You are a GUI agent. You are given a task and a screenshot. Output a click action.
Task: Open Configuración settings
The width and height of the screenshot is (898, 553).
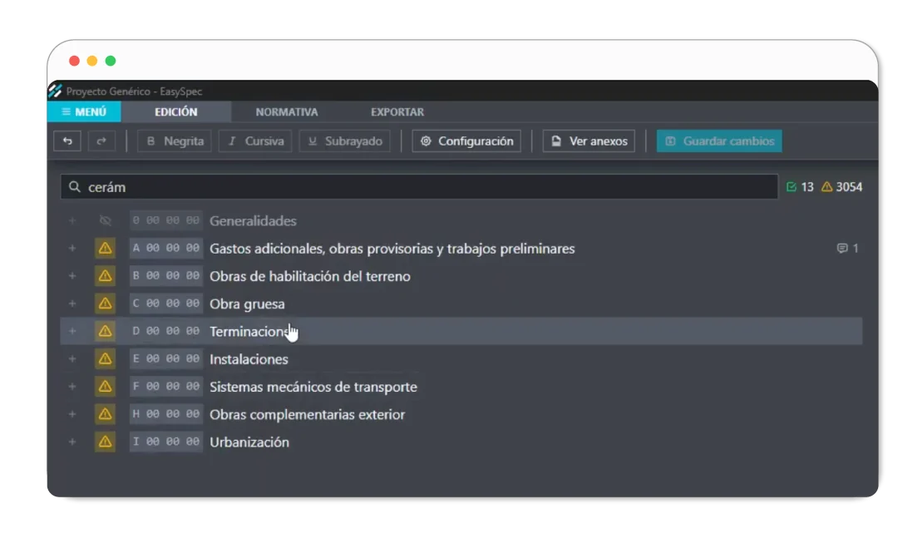click(466, 141)
